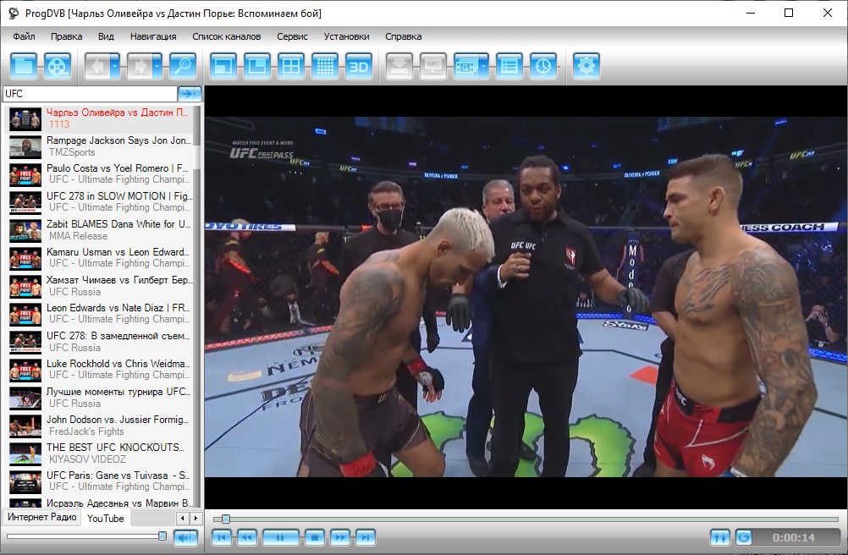Switch to full-screen video layout icon
Screen dimensions: 848x555
click(x=223, y=66)
